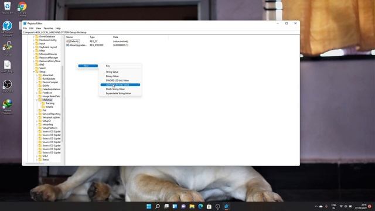Expand the DeviceCompat key

(x=37, y=82)
